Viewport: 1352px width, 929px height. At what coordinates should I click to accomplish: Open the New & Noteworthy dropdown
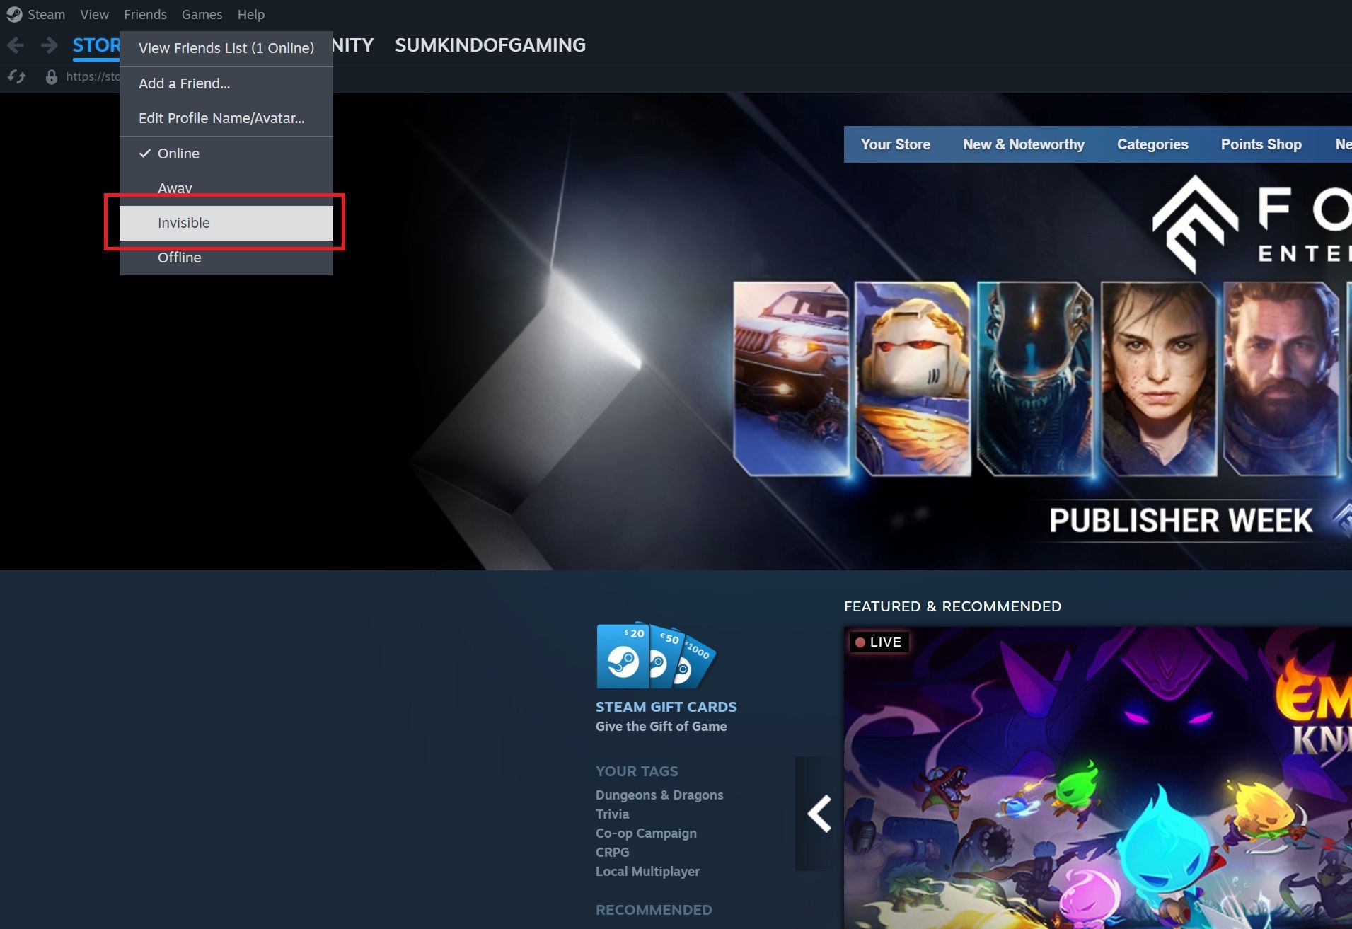click(1023, 144)
